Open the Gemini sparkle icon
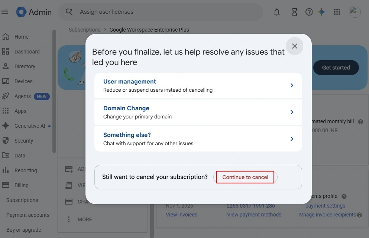369x238 pixels. click(321, 12)
